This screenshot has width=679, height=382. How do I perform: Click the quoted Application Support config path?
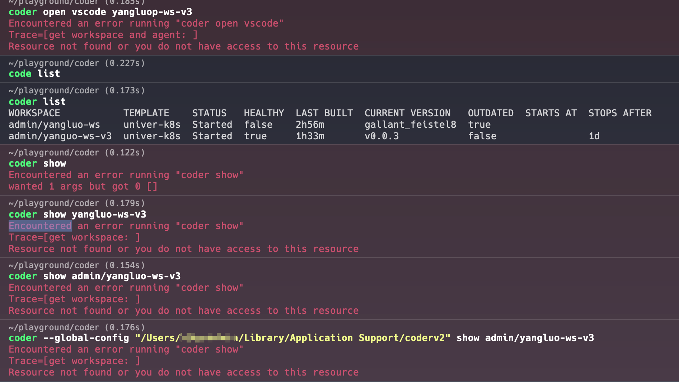pos(292,338)
